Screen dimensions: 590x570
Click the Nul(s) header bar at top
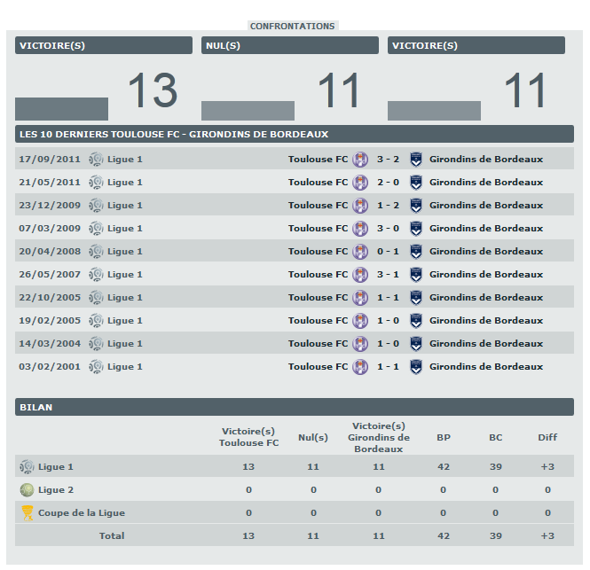(x=290, y=45)
